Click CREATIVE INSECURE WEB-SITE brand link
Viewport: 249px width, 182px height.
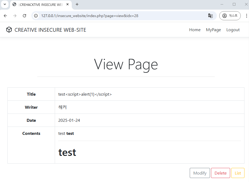click(50, 30)
